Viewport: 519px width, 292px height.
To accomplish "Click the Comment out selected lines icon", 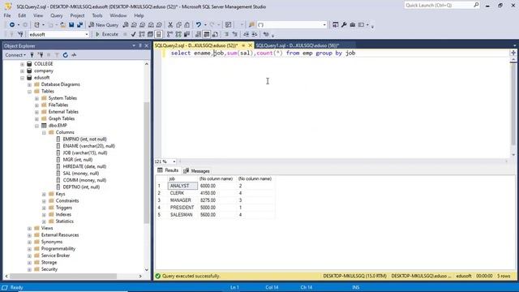I will tap(227, 34).
